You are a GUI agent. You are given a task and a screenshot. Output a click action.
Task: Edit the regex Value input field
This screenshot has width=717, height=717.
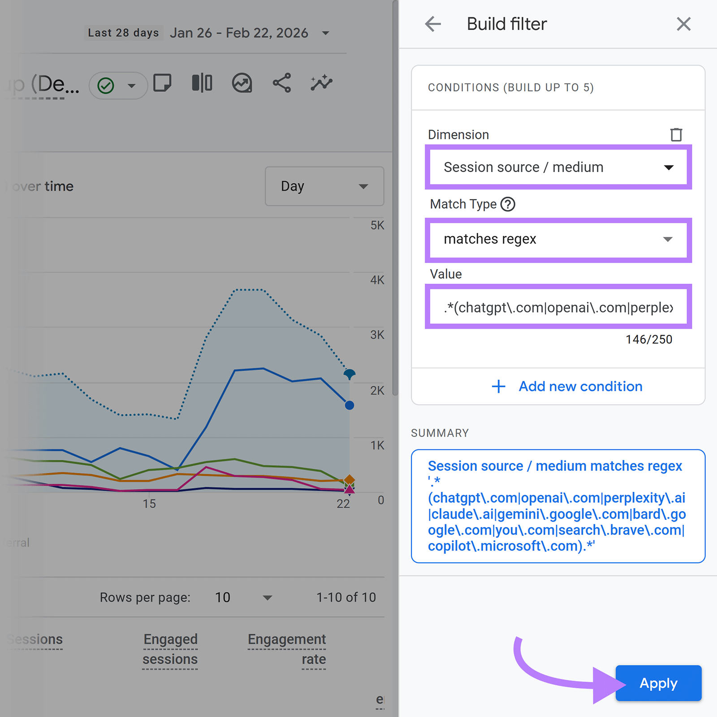point(557,307)
